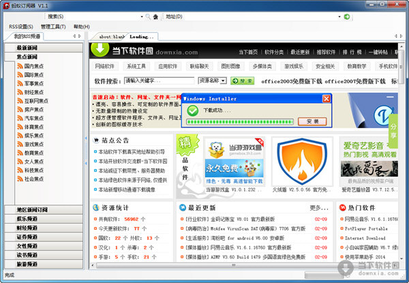Expand the 女性频道 section
The image size is (409, 283).
[44, 246]
